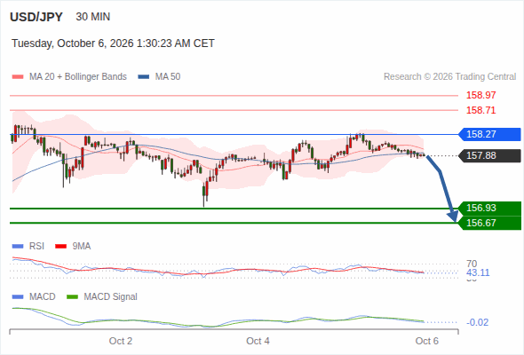The image size is (524, 355).
Task: Click the Oct 2 date axis label
Action: 121,341
